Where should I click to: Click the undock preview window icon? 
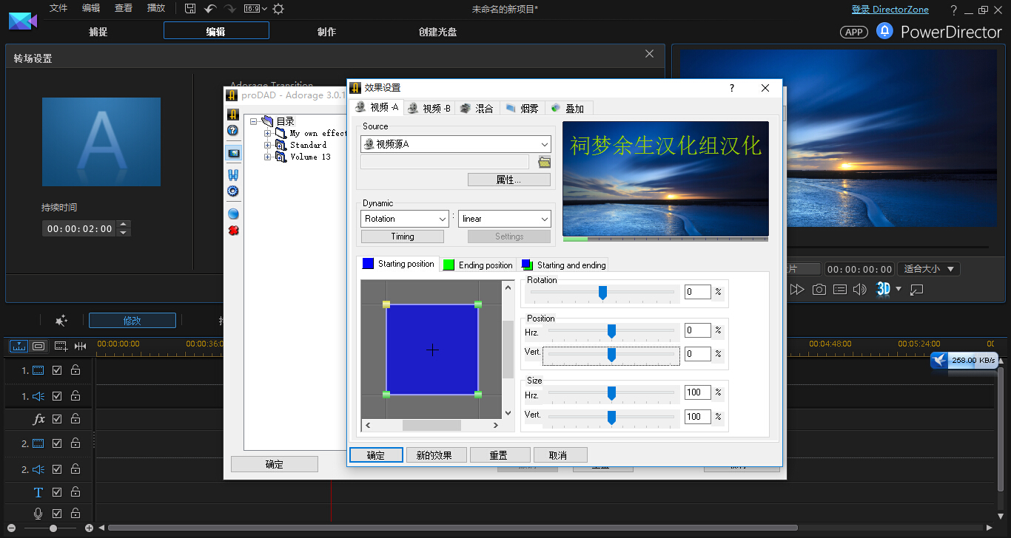point(917,290)
